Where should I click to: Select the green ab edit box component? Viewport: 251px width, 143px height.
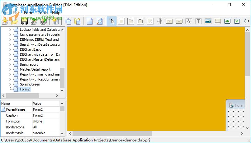click(x=227, y=21)
